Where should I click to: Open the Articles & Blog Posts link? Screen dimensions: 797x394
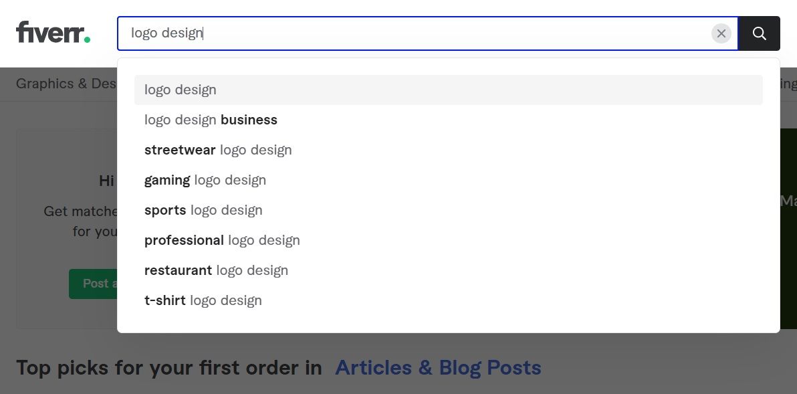(438, 367)
